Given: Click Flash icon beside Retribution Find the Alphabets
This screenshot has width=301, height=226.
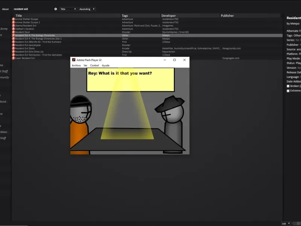Looking at the screenshot, I should [13, 55].
